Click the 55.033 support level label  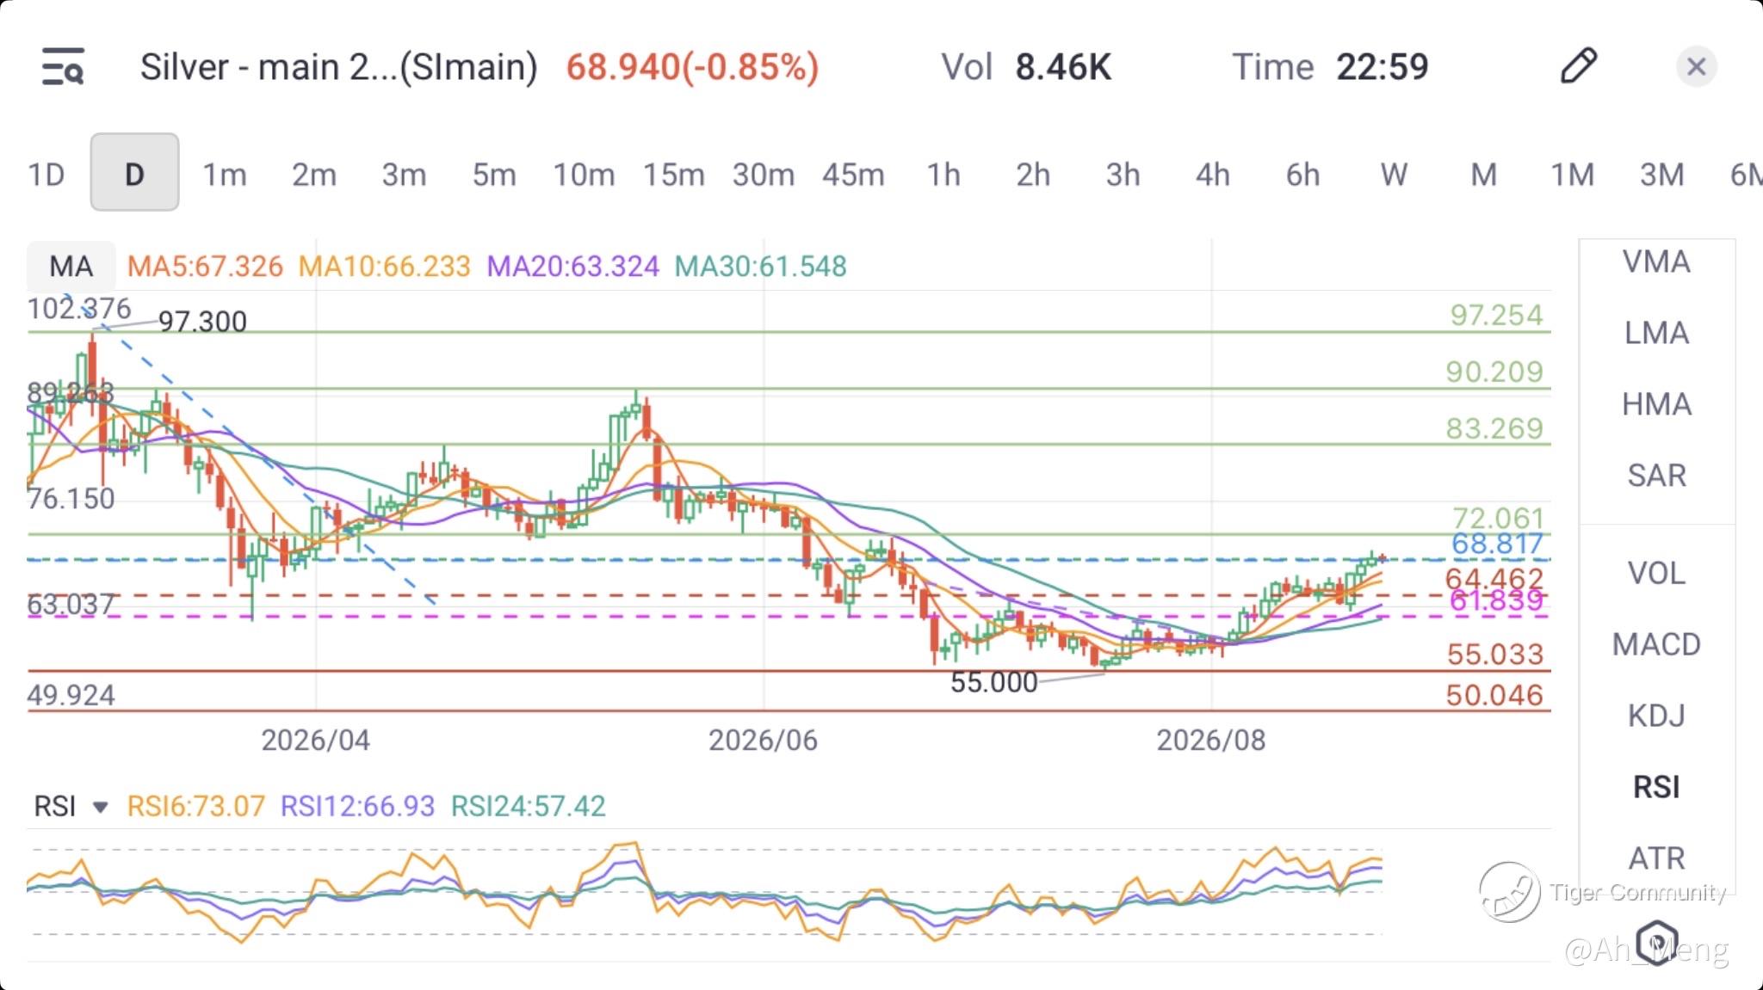(x=1495, y=655)
